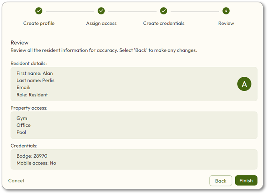The image size is (268, 194).
Task: Click the empty Email field line
Action: point(24,88)
